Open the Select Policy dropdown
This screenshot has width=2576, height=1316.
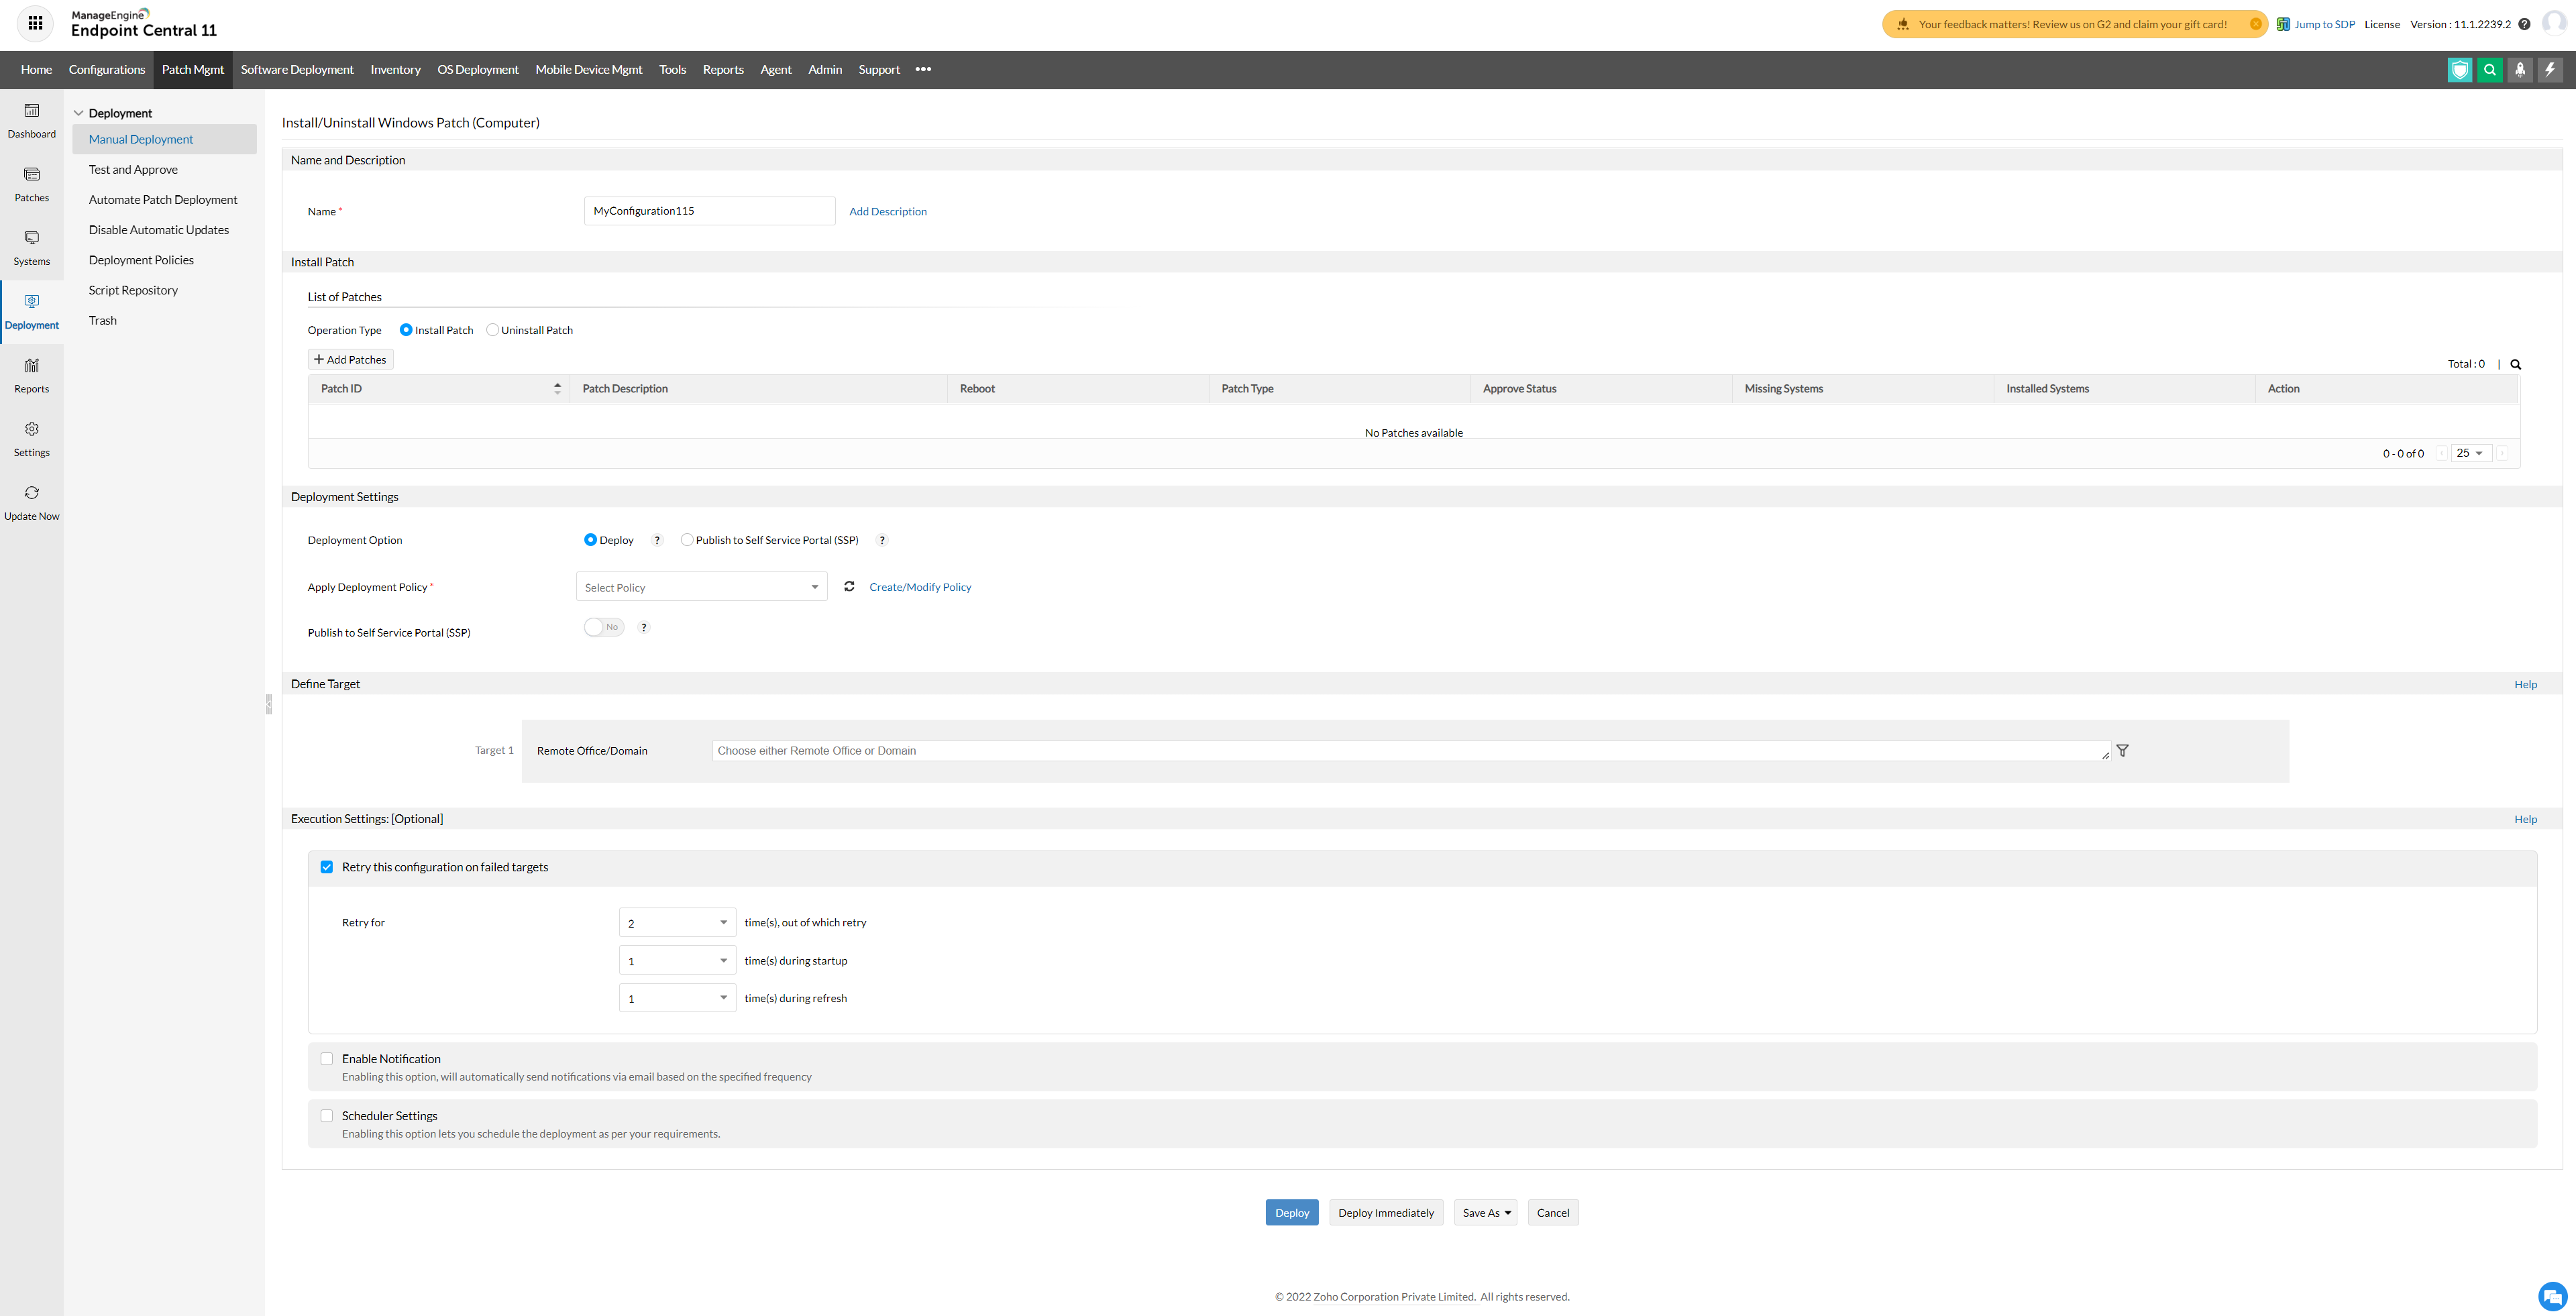pyautogui.click(x=701, y=587)
